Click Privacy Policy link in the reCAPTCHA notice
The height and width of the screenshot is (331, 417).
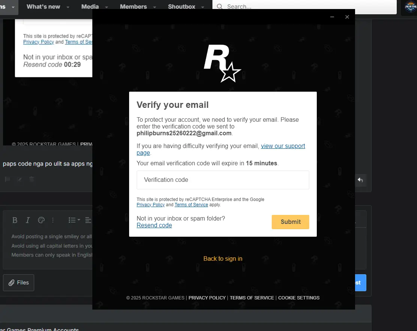151,205
